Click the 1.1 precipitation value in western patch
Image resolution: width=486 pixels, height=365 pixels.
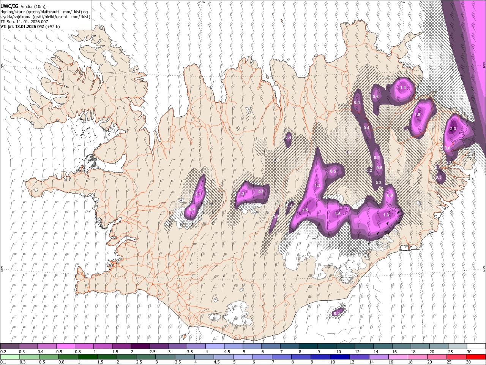click(x=198, y=194)
